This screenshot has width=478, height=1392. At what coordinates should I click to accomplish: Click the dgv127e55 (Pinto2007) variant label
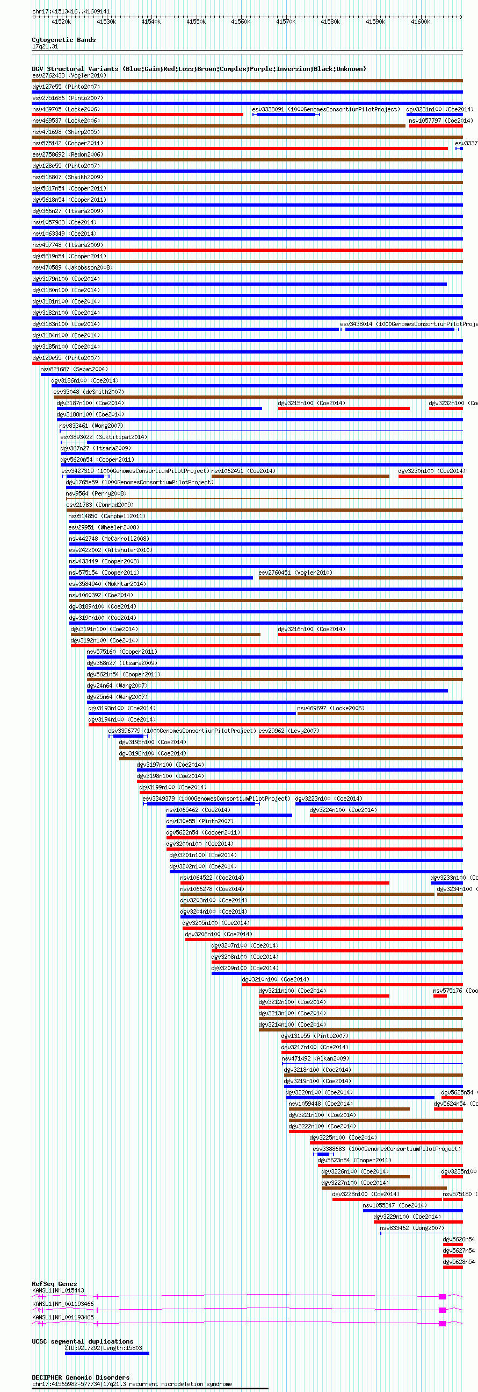click(66, 87)
